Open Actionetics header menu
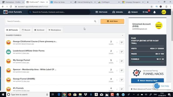The width and height of the screenshot is (173, 97). 118,12
